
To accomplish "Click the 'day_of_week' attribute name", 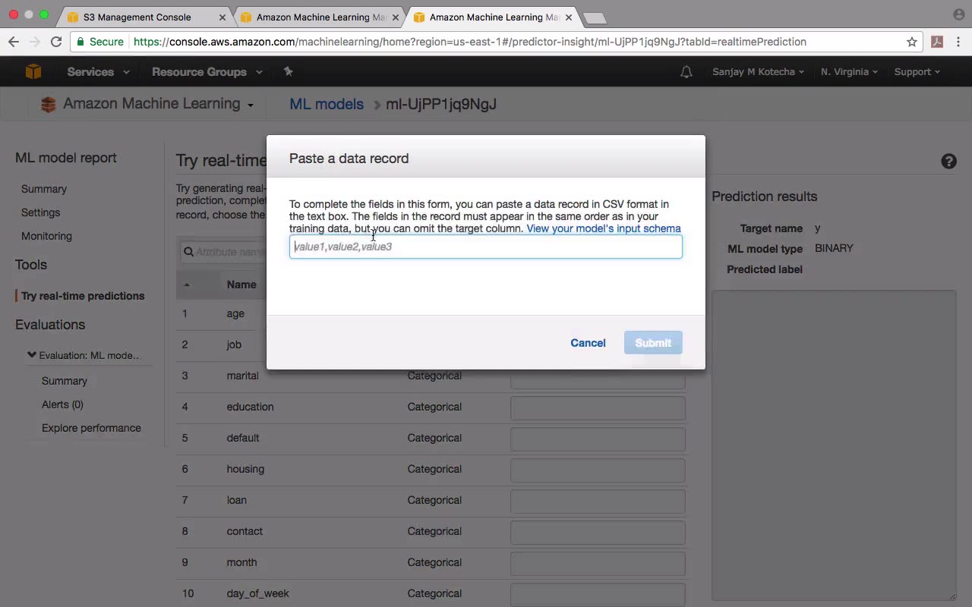I will pyautogui.click(x=257, y=593).
